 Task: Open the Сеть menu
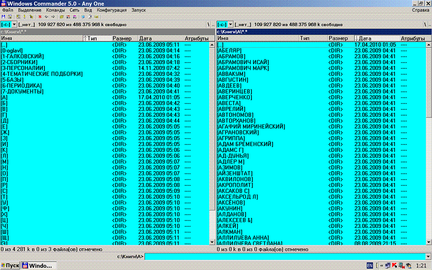click(x=74, y=10)
